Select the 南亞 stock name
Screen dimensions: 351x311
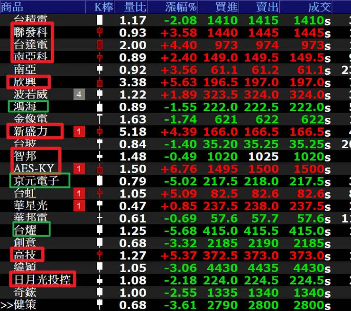click(25, 70)
